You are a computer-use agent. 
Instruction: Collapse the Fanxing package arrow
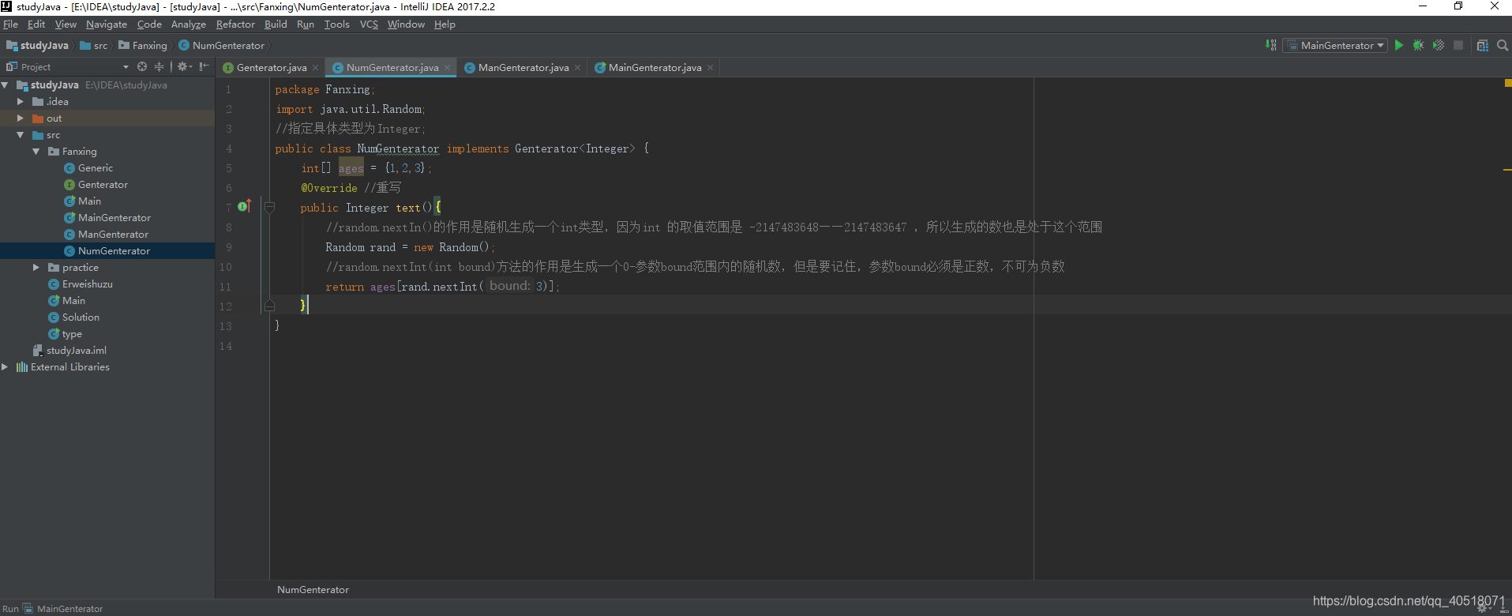(x=36, y=151)
